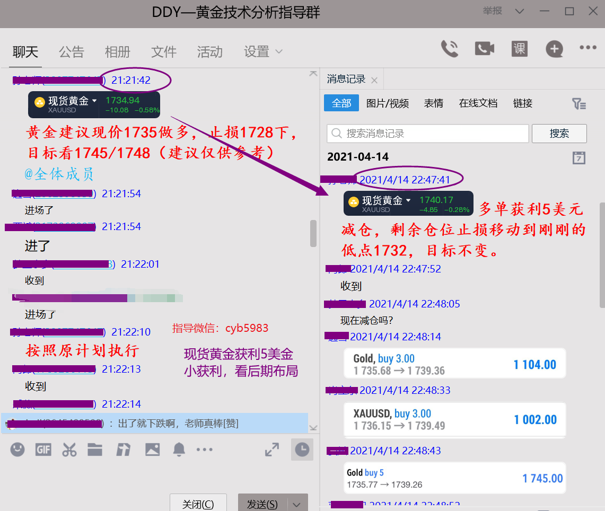Image resolution: width=605 pixels, height=511 pixels.
Task: Open the emoji picker in chat toolbar
Action: (x=17, y=450)
